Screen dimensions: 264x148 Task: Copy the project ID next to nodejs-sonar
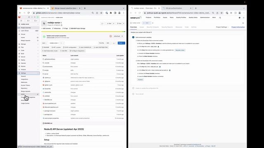(61, 25)
